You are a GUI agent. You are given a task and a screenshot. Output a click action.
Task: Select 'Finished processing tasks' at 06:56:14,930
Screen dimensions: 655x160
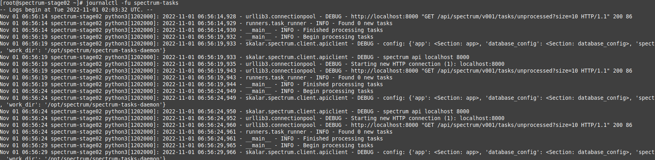coord(343,30)
